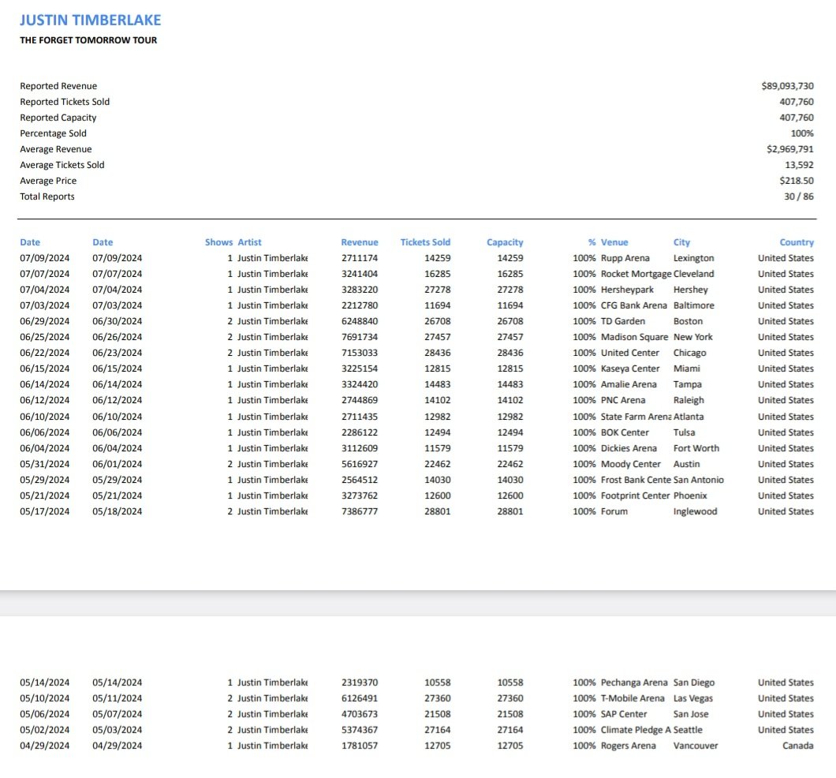Select Total Reports value 30 / 86
The width and height of the screenshot is (836, 778).
tap(799, 196)
